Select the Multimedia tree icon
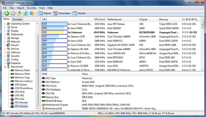Image resolution: width=206 pixels, height=117 pixels. click(8, 34)
